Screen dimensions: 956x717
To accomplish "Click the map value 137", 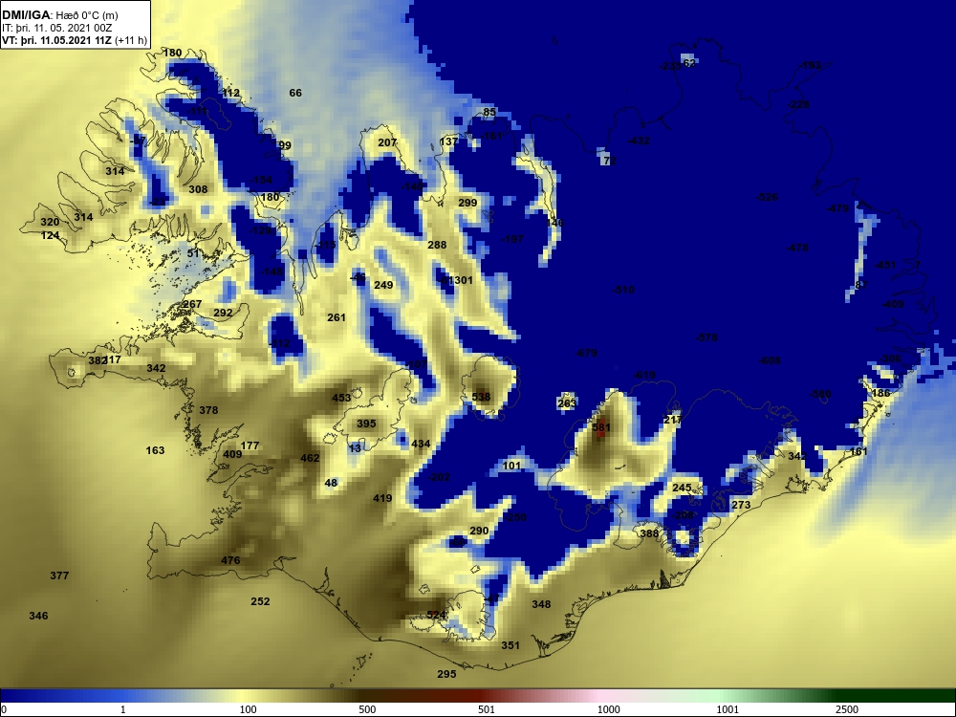I will point(448,141).
